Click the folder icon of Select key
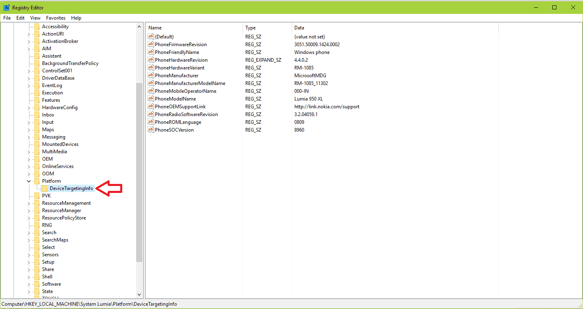The width and height of the screenshot is (583, 309). [37, 247]
